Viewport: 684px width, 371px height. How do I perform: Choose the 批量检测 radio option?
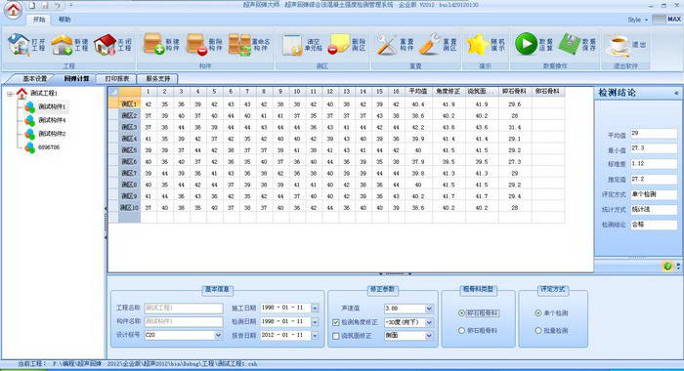click(x=538, y=331)
